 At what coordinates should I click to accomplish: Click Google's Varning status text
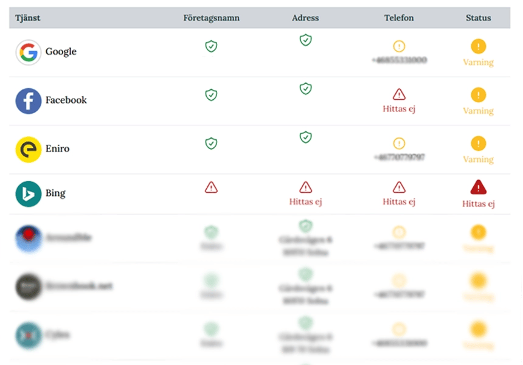[x=479, y=63]
